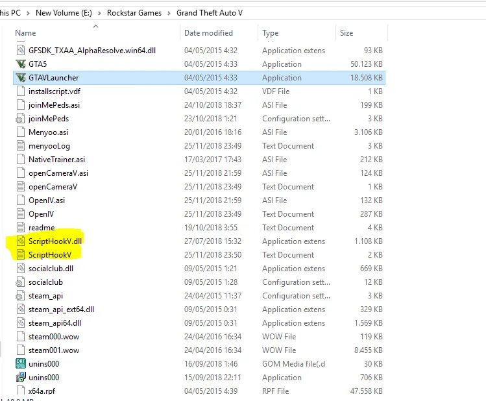Select the file name socialclub.dll
The height and width of the screenshot is (401, 486).
click(x=51, y=269)
